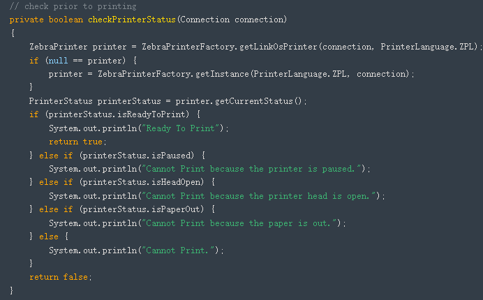Click the "Ready To Print" string
Screen dimensions: 483x300
(182, 128)
